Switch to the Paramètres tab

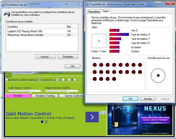tap(94, 12)
